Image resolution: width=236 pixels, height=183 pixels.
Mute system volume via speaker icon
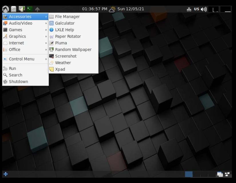coord(203,9)
